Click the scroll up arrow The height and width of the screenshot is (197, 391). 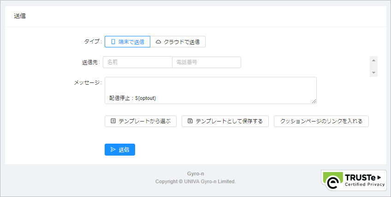click(x=373, y=60)
